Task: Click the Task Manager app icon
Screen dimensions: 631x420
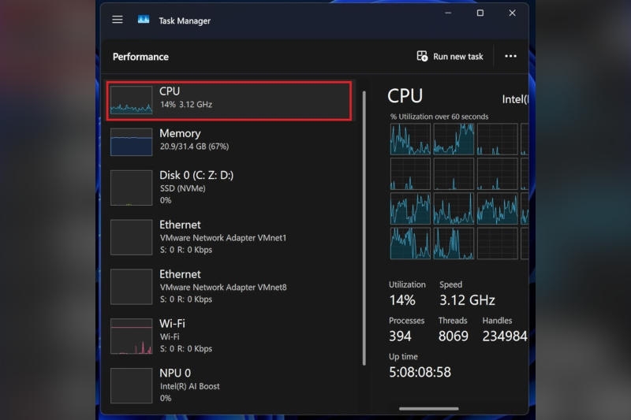Action: (144, 20)
